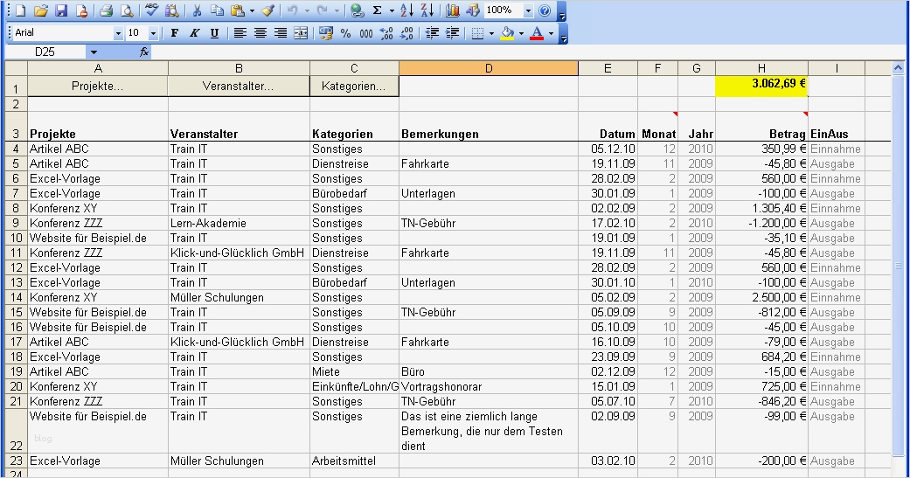Click the fx insert function button
This screenshot has width=910, height=478.
point(144,52)
